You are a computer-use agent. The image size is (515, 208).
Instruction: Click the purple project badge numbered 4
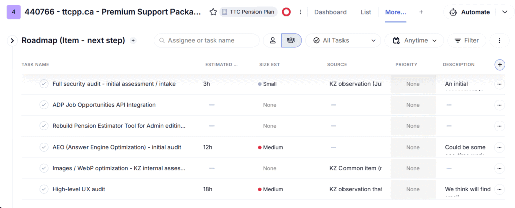[x=14, y=12]
